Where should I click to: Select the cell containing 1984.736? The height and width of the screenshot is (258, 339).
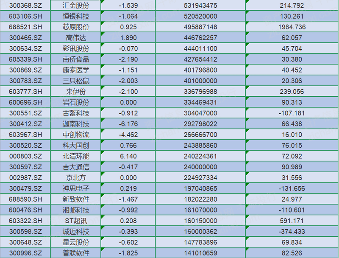(292, 27)
